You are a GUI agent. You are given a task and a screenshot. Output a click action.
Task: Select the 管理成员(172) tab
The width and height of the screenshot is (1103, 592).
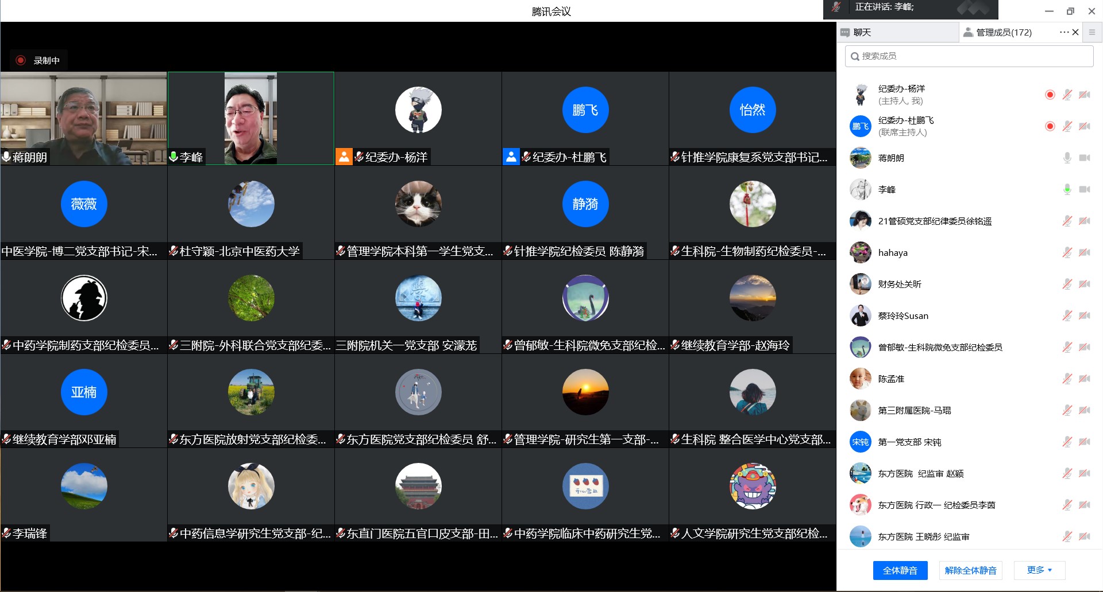(1003, 33)
